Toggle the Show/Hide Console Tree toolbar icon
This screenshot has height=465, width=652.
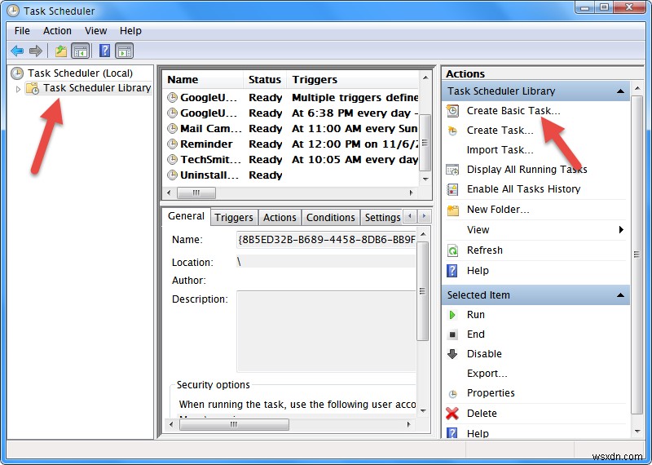[80, 51]
